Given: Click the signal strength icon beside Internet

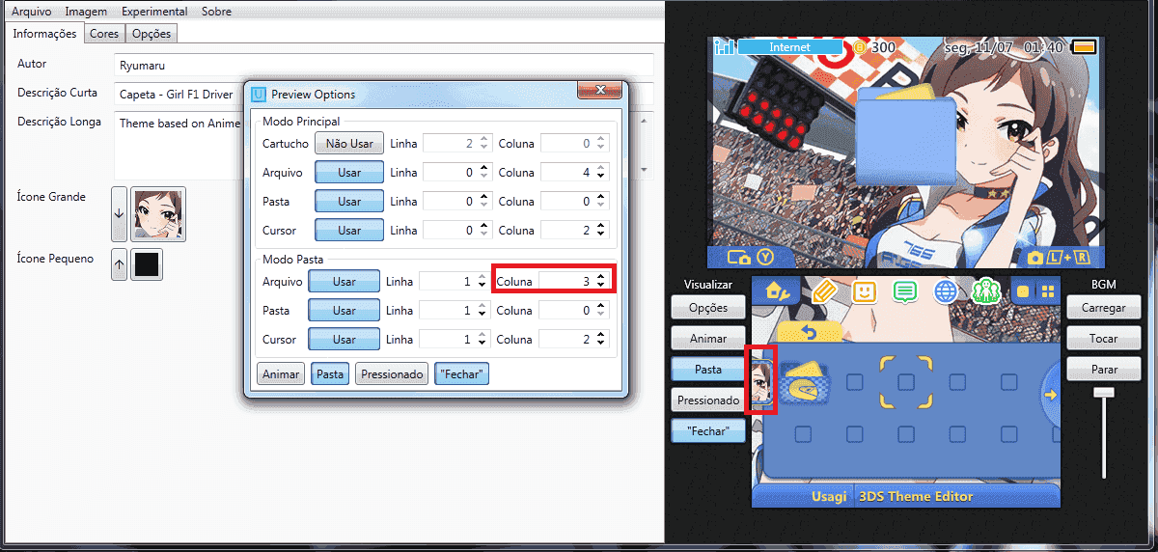Looking at the screenshot, I should click(724, 46).
